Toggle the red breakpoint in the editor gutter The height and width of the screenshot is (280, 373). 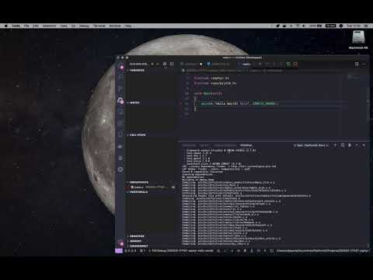tap(181, 103)
